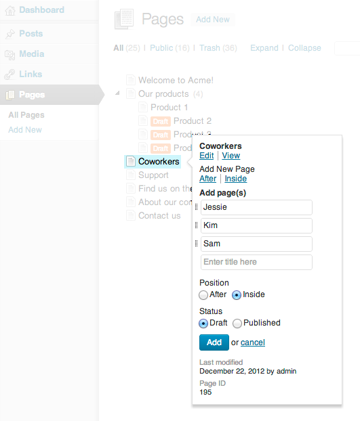Viewport: 360px width, 421px height.
Task: Click the blue Add button
Action: [x=214, y=342]
